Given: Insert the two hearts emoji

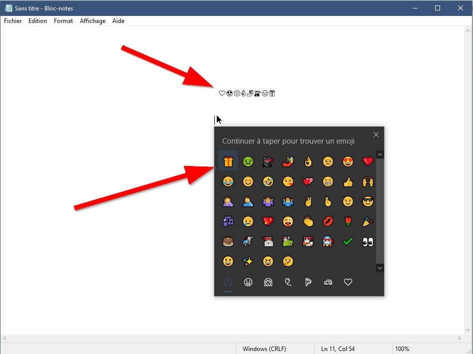Looking at the screenshot, I should pos(308,181).
